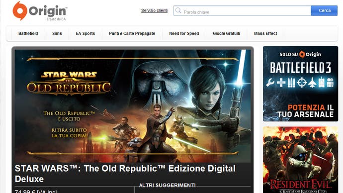This screenshot has width=343, height=193.
Task: Click the crosshair icon in Battlefield 3 banner
Action: point(302,83)
